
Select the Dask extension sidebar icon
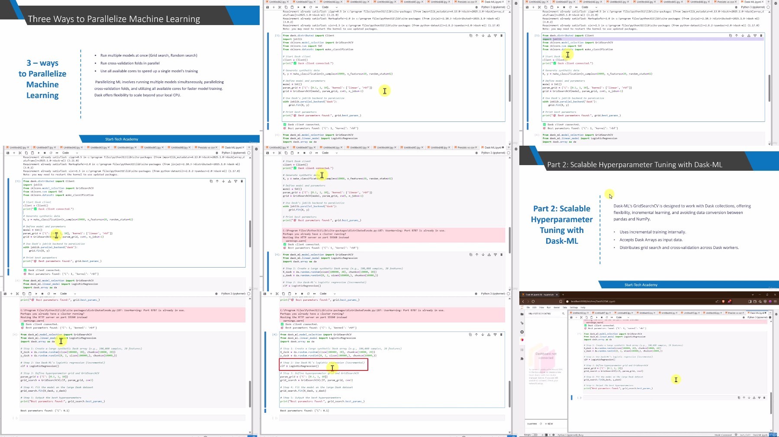click(x=522, y=340)
